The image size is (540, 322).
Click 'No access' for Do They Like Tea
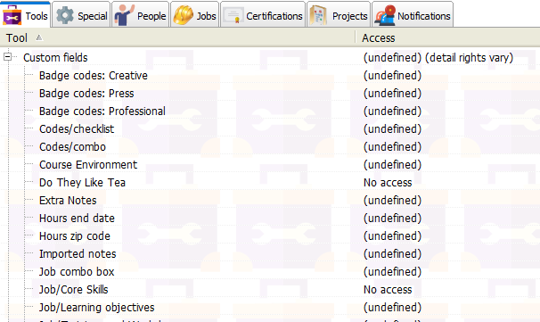coord(388,183)
